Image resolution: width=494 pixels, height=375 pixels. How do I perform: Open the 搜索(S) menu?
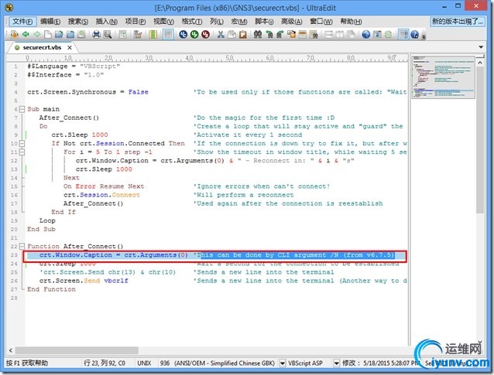78,22
